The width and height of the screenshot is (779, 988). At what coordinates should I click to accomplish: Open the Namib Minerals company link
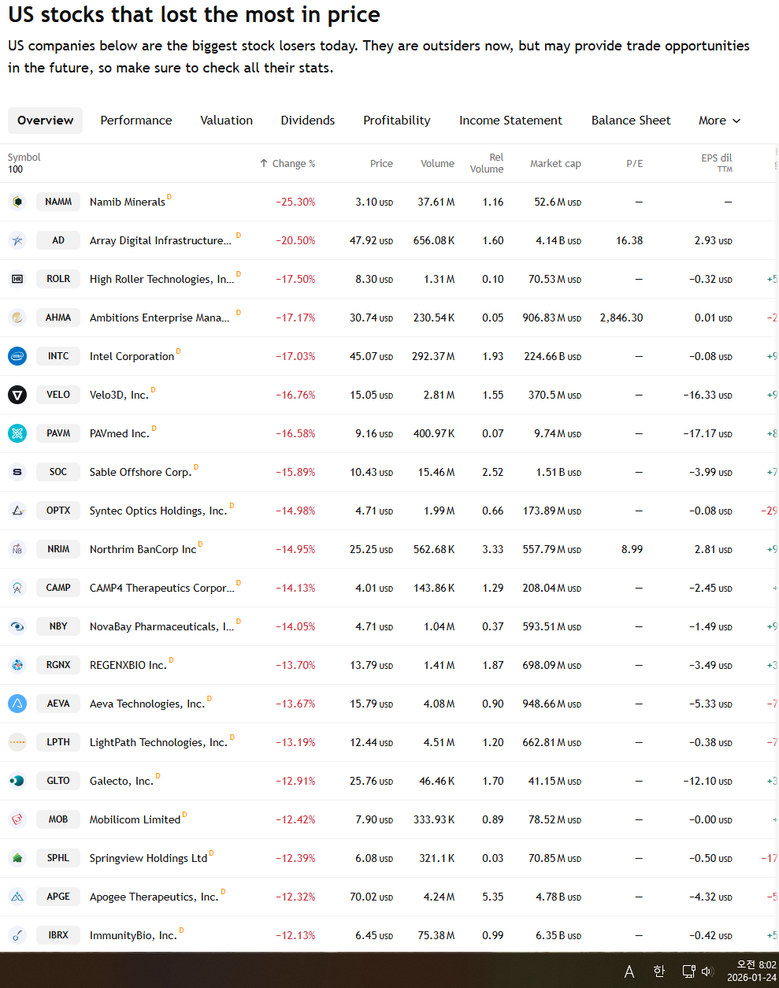128,202
